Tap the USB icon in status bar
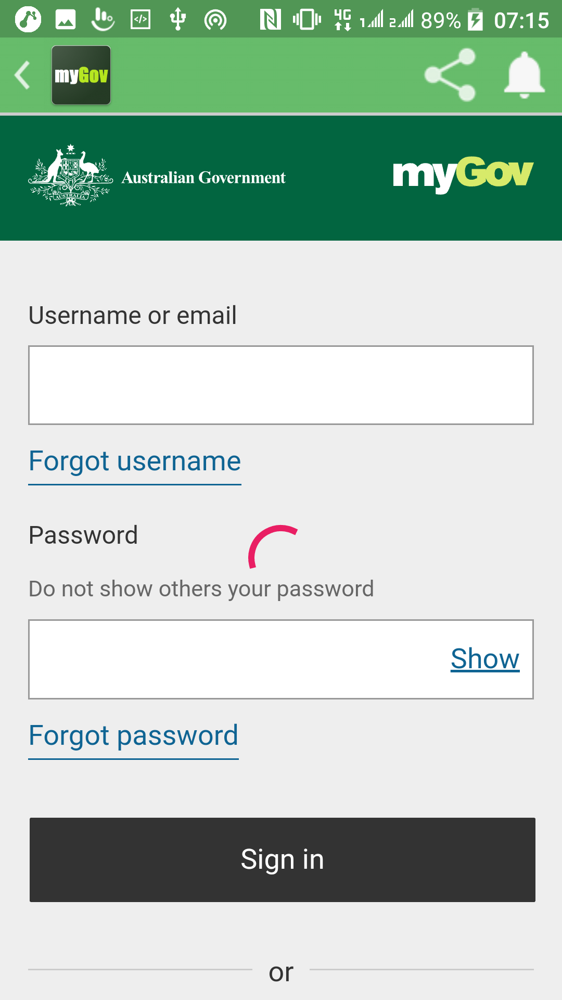The width and height of the screenshot is (562, 1000). 177,20
